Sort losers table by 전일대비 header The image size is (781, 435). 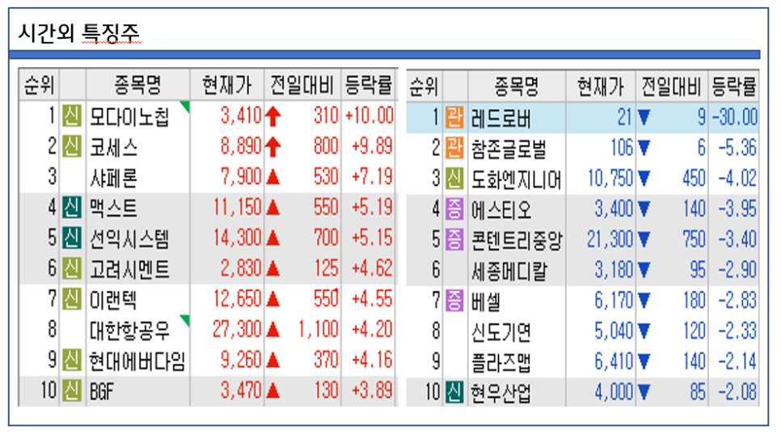[671, 87]
